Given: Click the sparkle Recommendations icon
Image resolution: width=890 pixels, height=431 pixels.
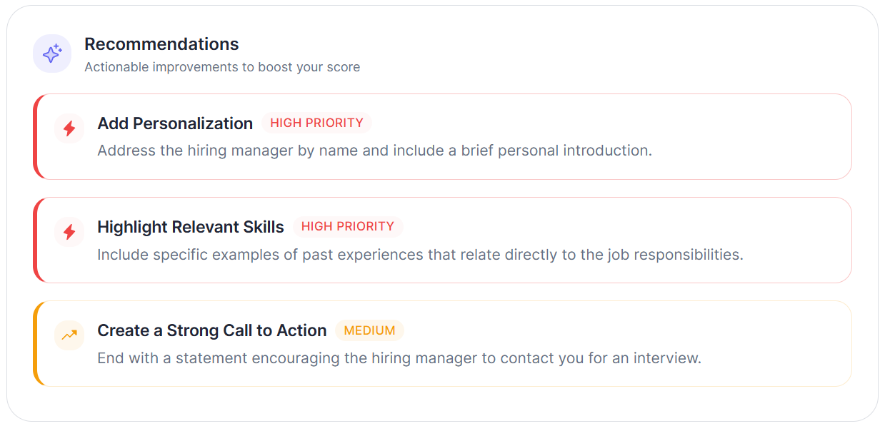Looking at the screenshot, I should pos(52,53).
